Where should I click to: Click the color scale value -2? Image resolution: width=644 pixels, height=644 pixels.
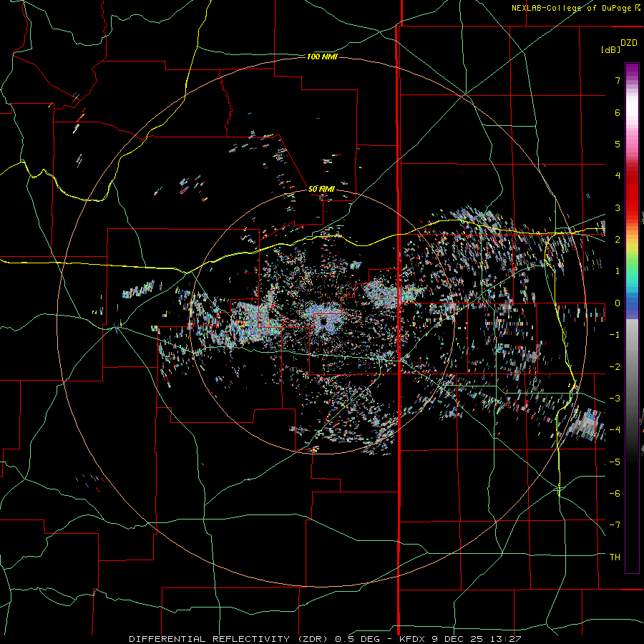tap(615, 367)
